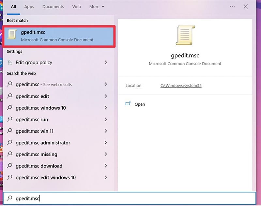Viewport: 261px width, 206px height.
Task: Expand the Edit group policy chevron
Action: pos(106,62)
